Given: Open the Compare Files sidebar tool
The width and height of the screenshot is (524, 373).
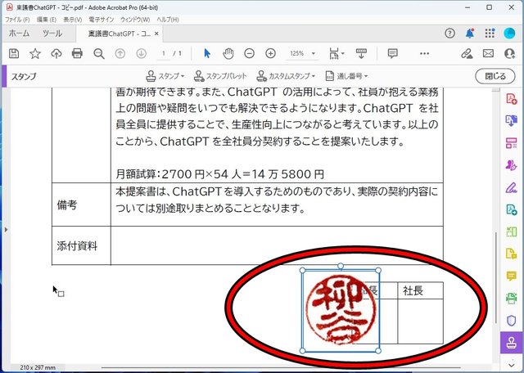Looking at the screenshot, I should pos(511,231).
